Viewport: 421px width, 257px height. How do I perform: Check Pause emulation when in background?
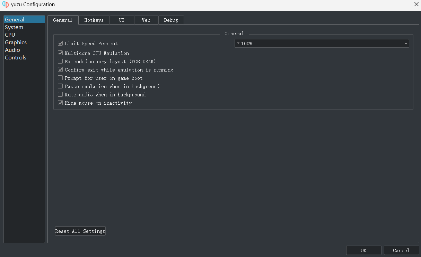[60, 86]
